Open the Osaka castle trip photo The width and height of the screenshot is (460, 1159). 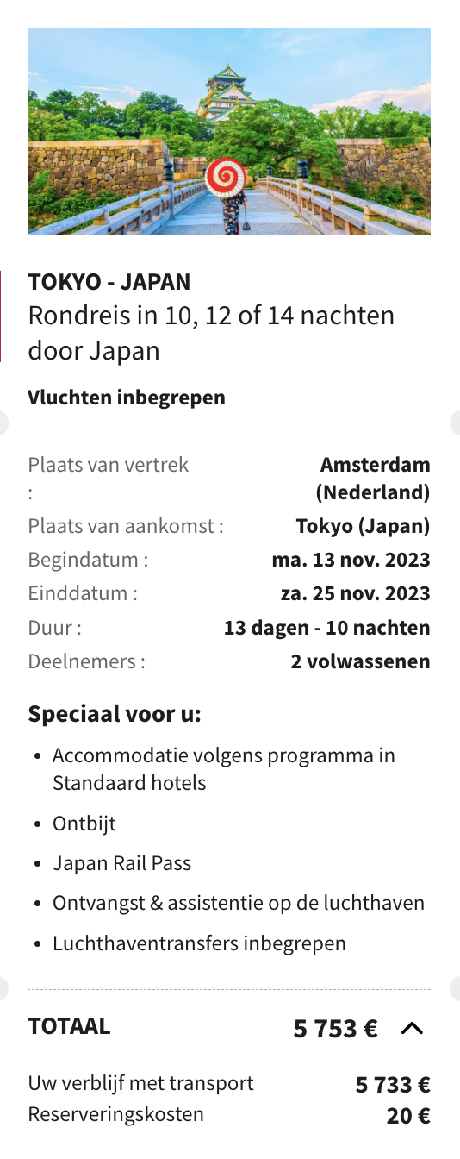229,131
